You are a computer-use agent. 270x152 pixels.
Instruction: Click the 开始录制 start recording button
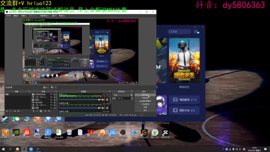(145, 98)
